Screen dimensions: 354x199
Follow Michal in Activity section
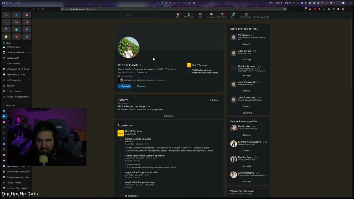tap(214, 100)
